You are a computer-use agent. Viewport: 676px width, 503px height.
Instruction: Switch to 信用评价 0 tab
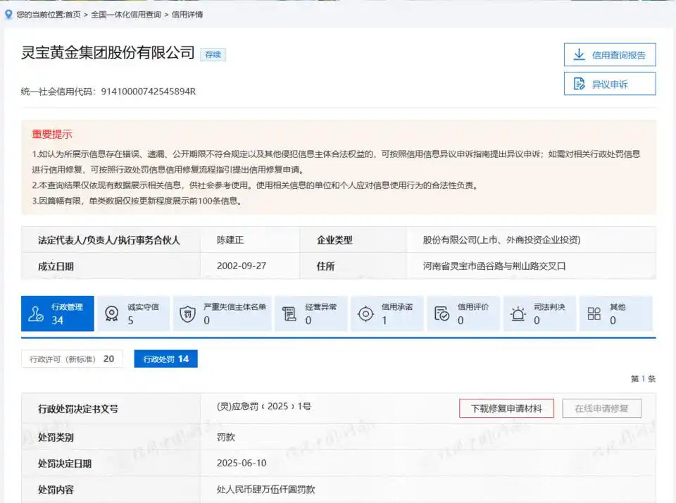click(x=463, y=313)
